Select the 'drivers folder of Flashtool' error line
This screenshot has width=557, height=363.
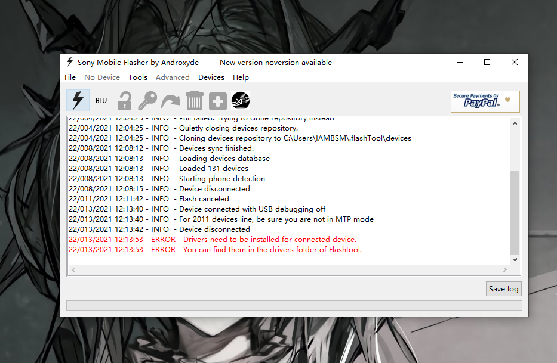(x=216, y=250)
